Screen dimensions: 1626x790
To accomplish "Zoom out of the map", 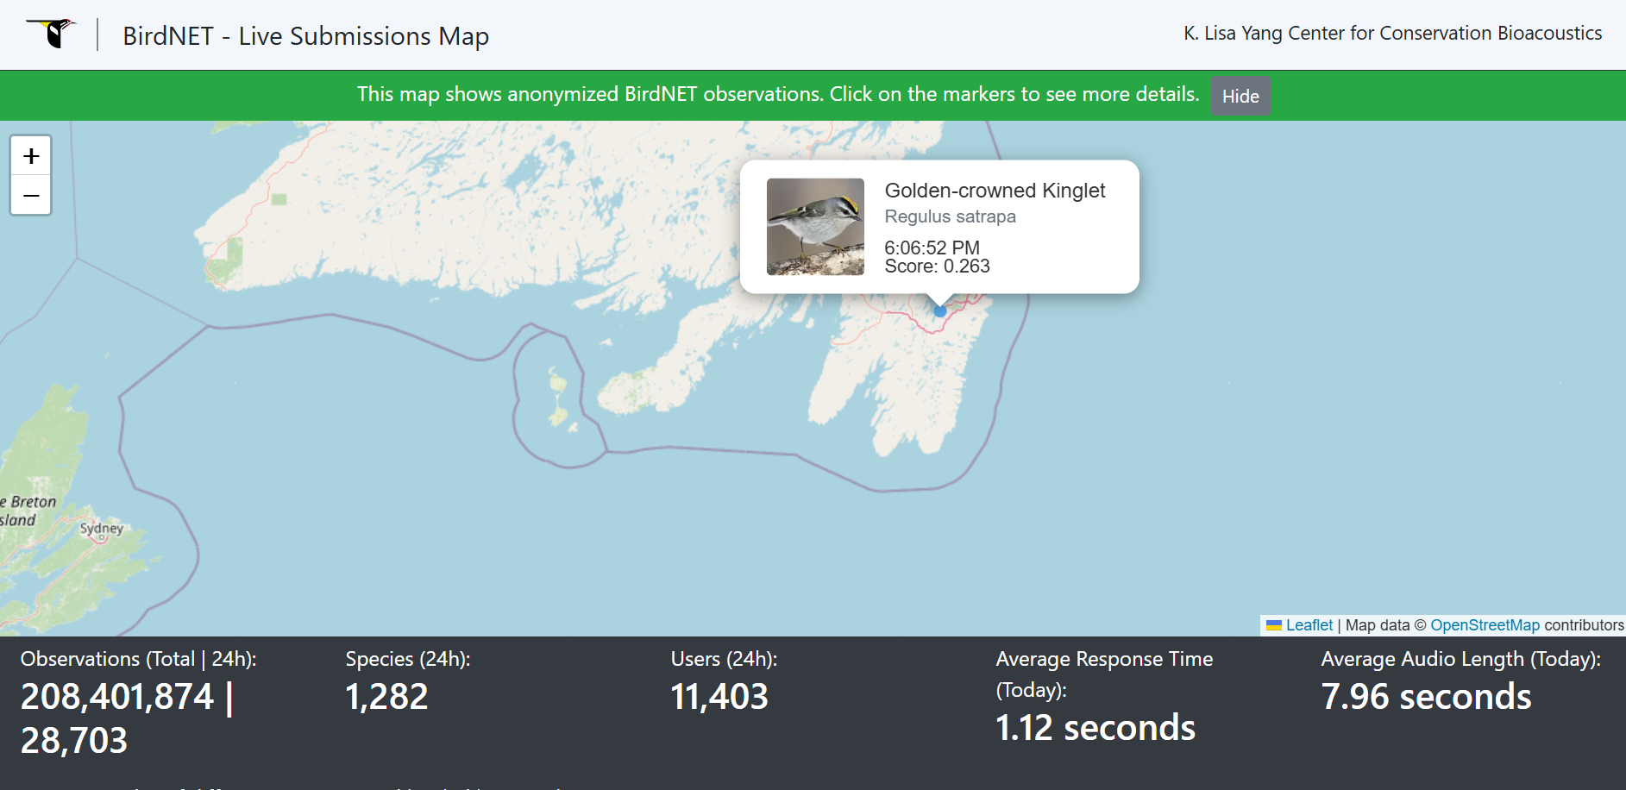I will [31, 196].
